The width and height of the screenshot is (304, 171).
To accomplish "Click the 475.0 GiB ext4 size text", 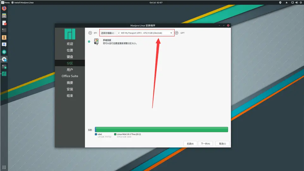I will pyautogui.click(x=124, y=137).
